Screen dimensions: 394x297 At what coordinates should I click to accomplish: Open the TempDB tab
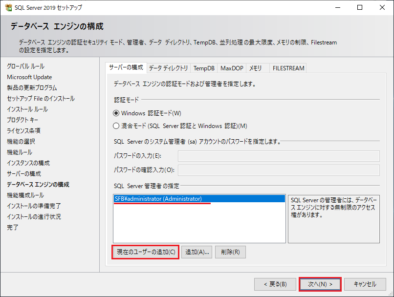(204, 68)
